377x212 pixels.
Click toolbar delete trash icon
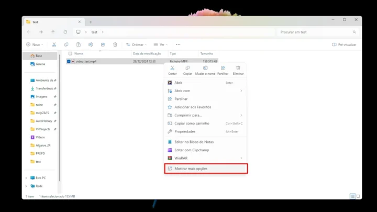click(115, 44)
